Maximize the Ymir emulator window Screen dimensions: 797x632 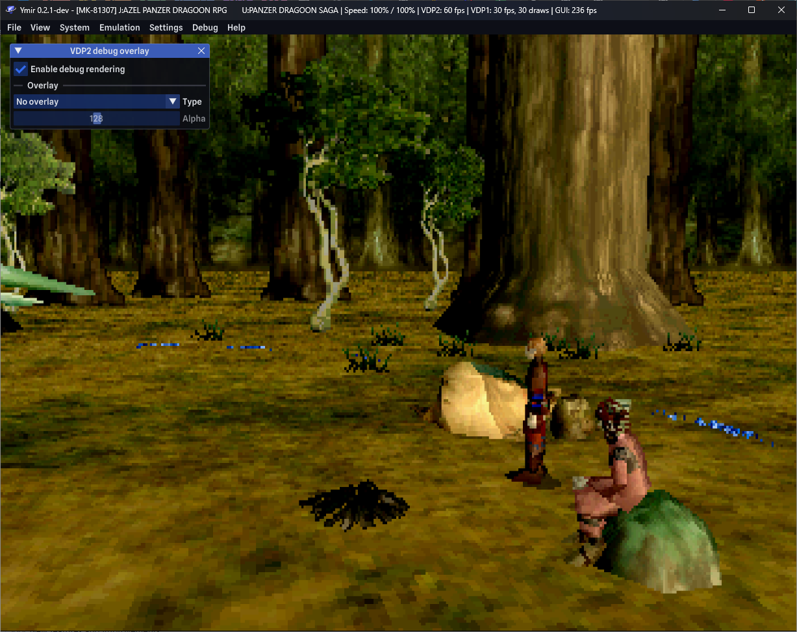coord(752,10)
